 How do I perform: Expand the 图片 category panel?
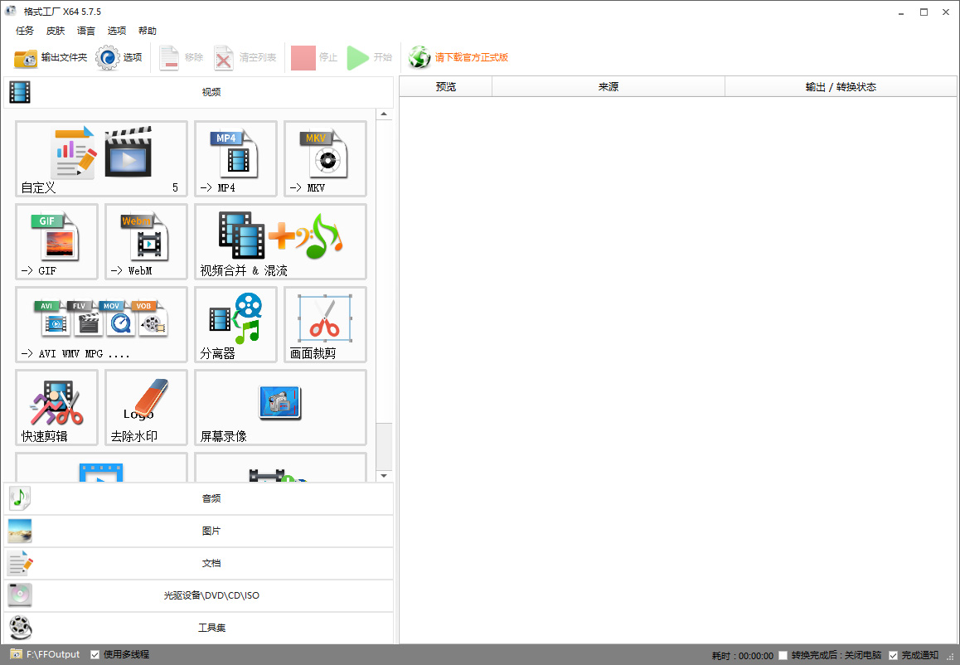(x=199, y=531)
